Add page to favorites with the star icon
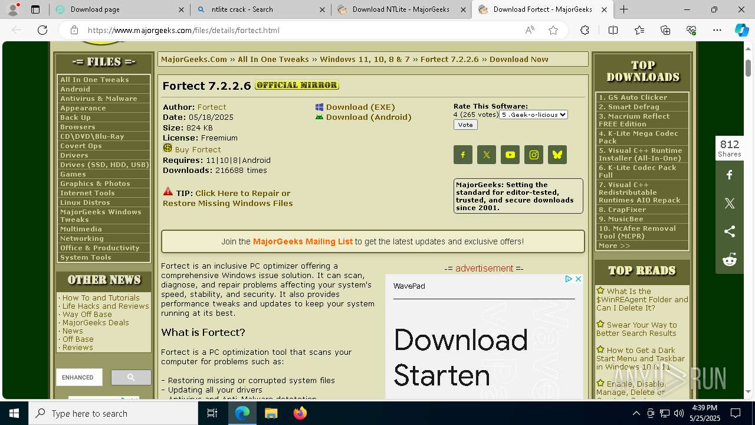 (553, 30)
